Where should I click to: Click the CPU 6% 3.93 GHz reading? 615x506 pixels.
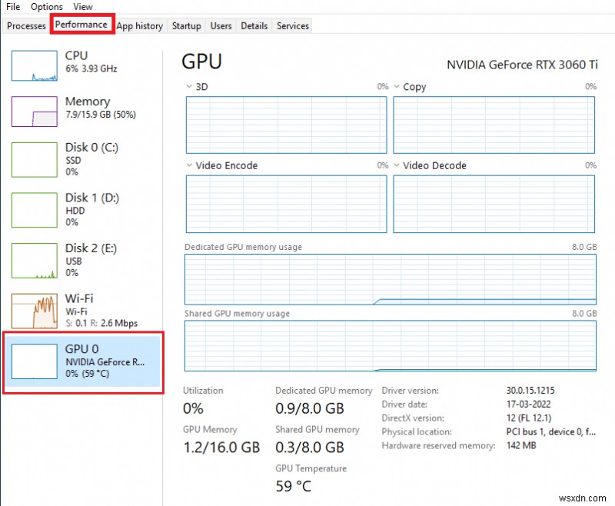click(91, 68)
